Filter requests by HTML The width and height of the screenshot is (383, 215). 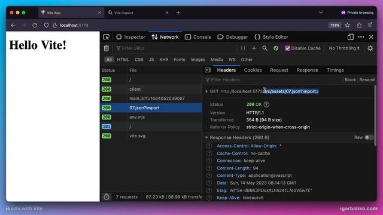tap(123, 60)
